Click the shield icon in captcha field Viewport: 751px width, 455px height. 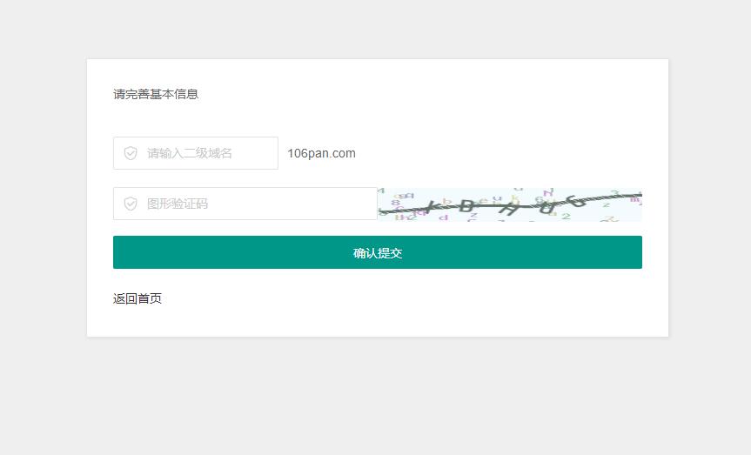(x=131, y=204)
